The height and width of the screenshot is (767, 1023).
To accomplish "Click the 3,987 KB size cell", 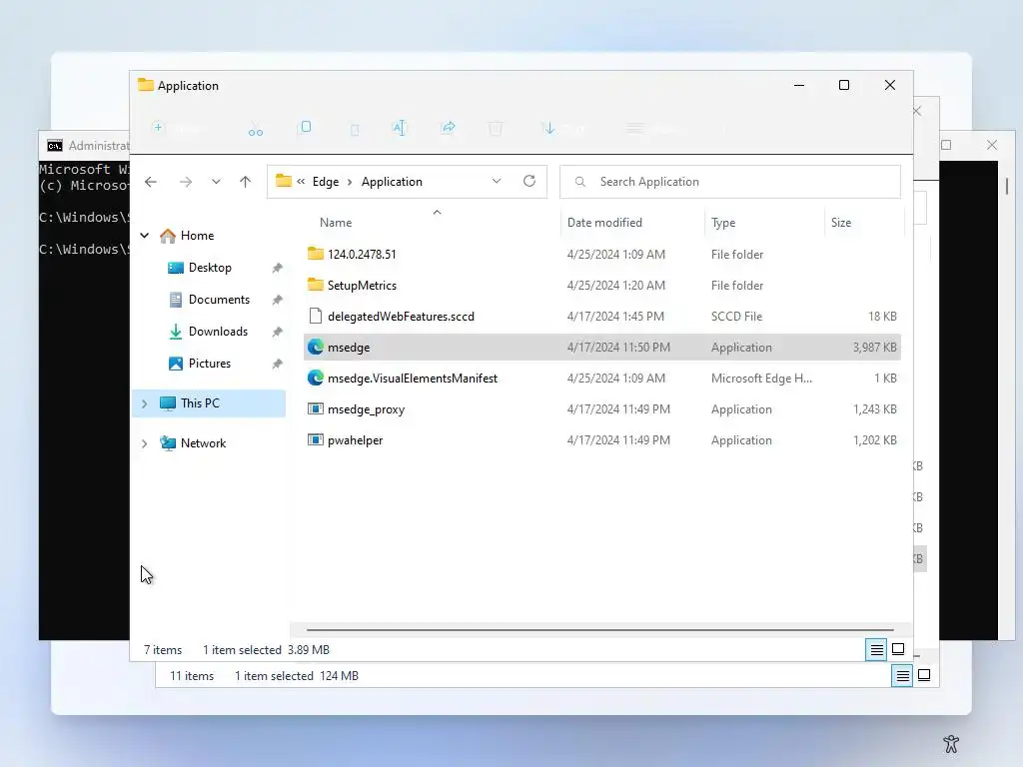I will 874,348.
